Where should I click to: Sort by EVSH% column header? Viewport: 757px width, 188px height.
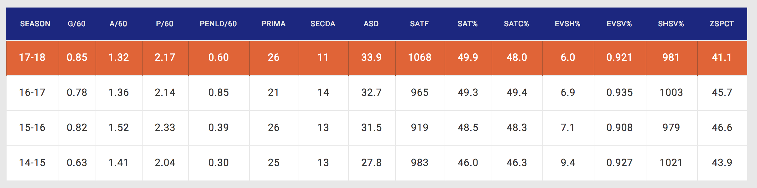coord(568,24)
